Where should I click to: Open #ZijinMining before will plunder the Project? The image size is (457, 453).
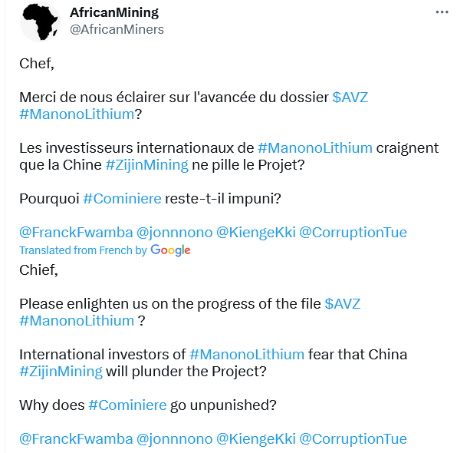(61, 372)
